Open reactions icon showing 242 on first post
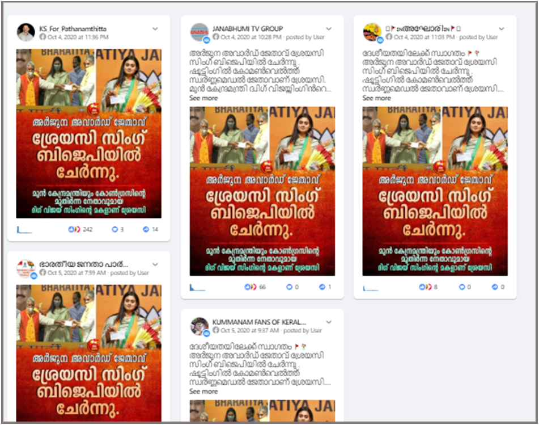This screenshot has width=539, height=425. (x=74, y=229)
